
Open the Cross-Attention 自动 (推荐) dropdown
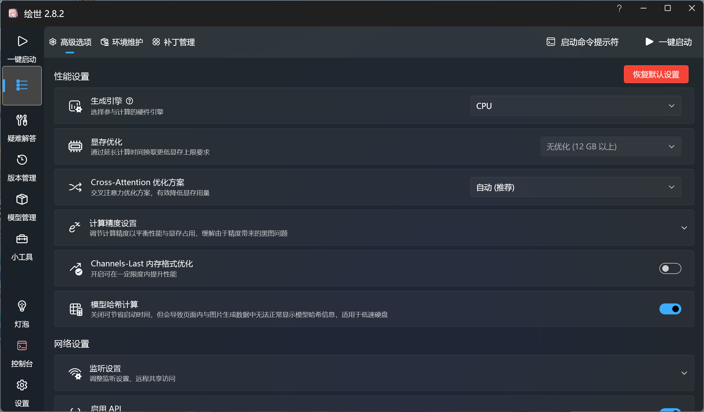coord(575,187)
